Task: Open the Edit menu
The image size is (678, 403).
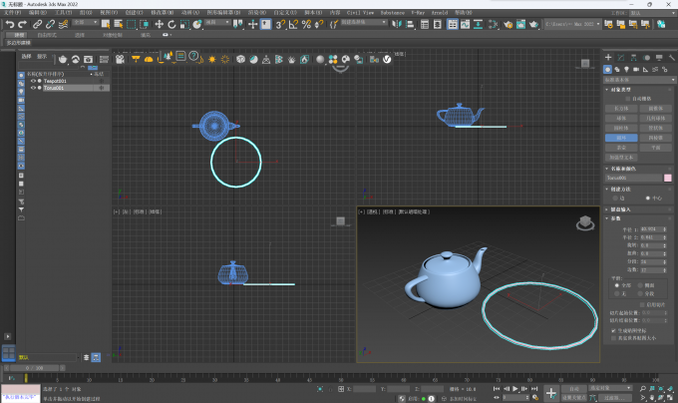Action: pyautogui.click(x=37, y=13)
